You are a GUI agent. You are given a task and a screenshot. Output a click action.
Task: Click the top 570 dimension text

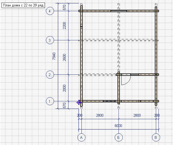pos(64,7)
